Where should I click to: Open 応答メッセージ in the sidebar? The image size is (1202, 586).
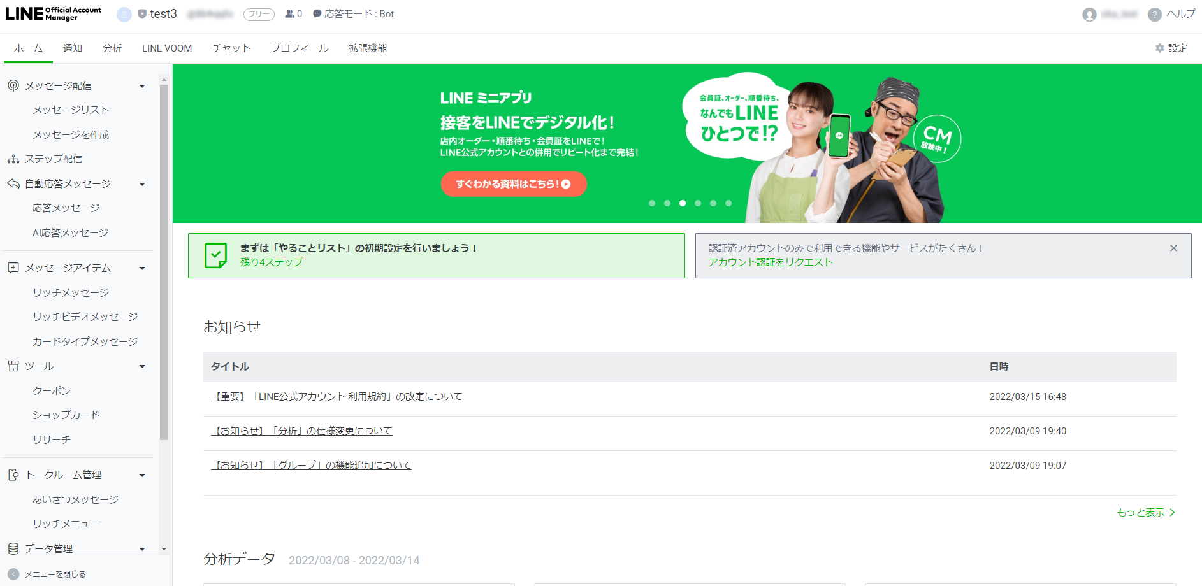point(66,208)
